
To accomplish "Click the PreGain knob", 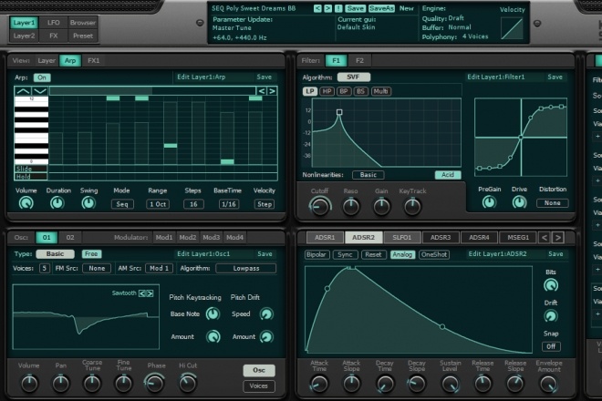I will pos(489,202).
